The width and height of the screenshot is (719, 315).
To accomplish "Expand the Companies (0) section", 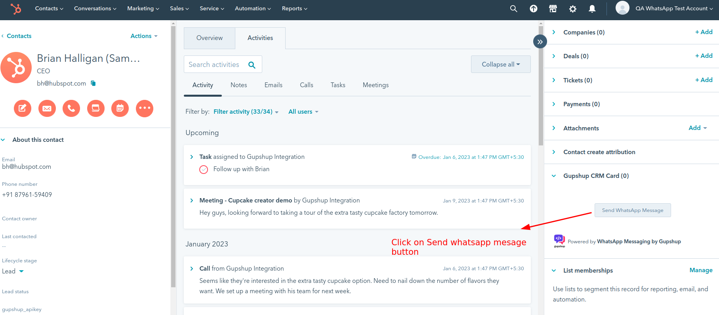I will click(554, 32).
